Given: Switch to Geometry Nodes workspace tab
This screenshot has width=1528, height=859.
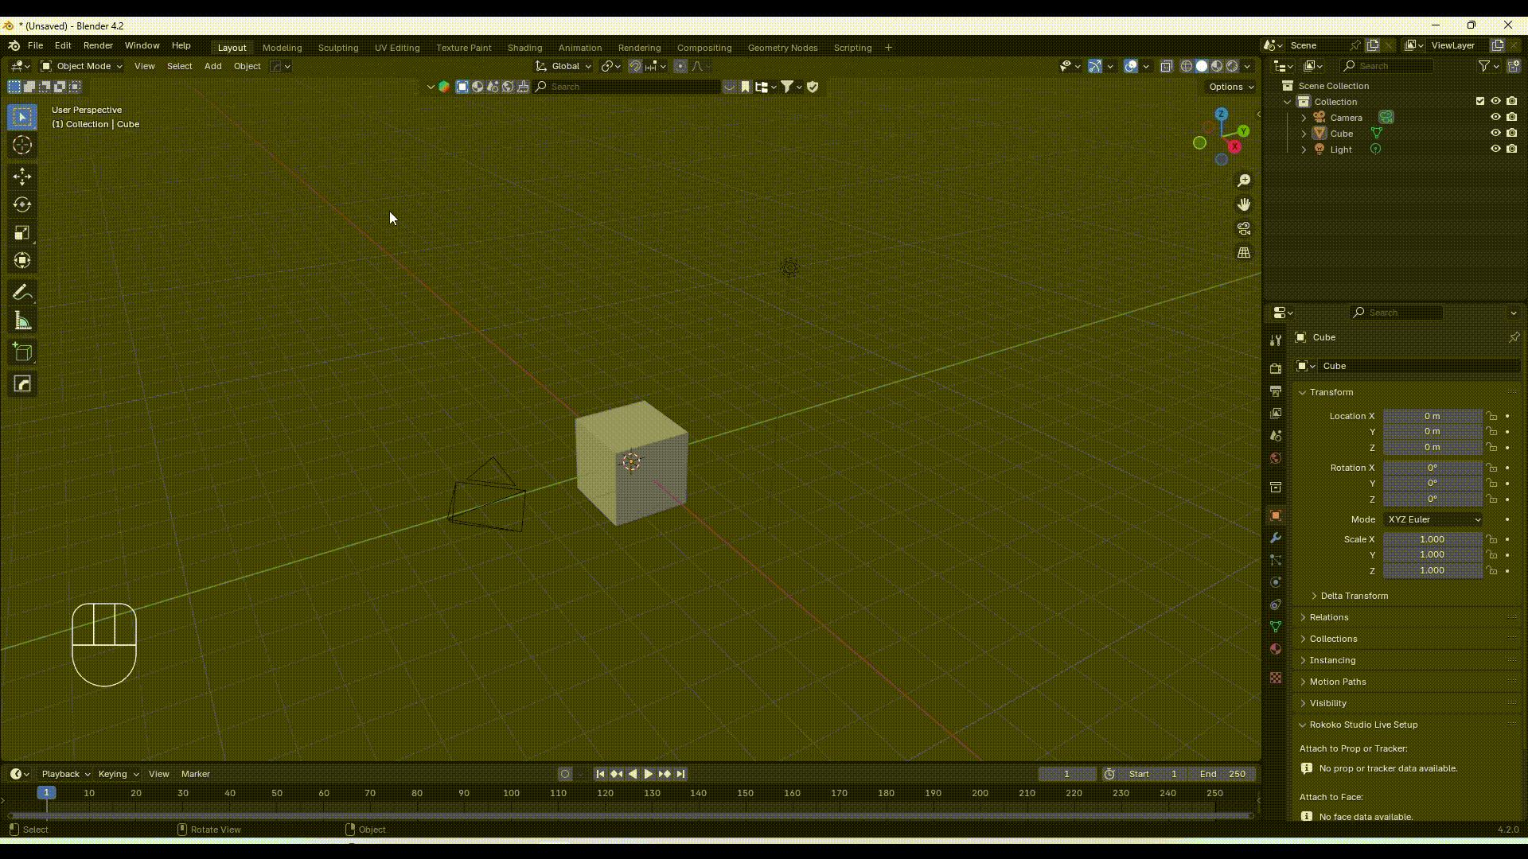Looking at the screenshot, I should coord(782,48).
